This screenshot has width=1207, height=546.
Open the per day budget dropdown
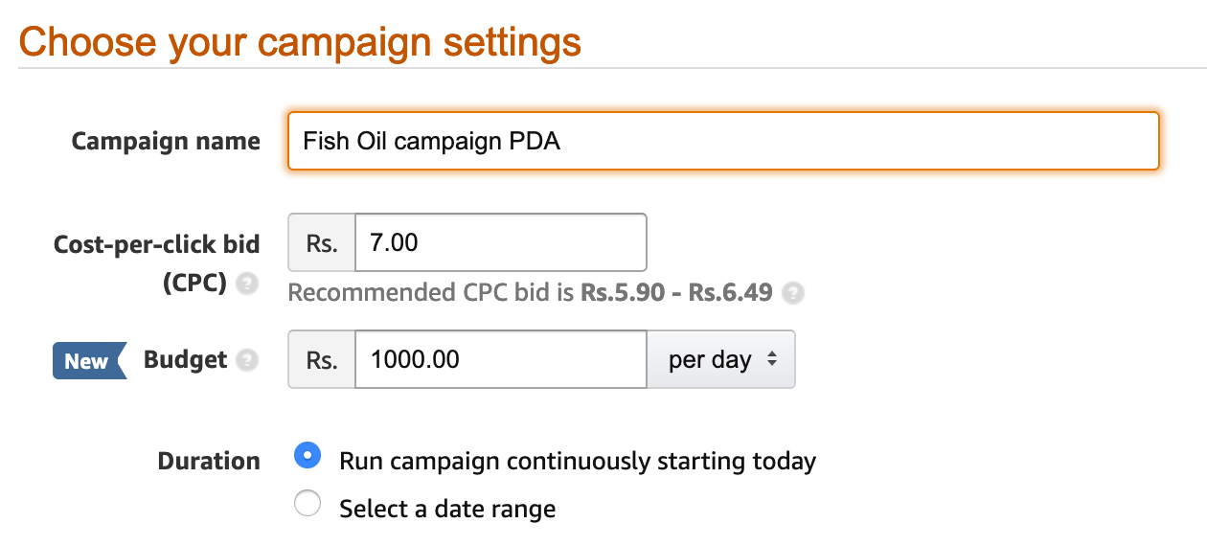pos(721,360)
